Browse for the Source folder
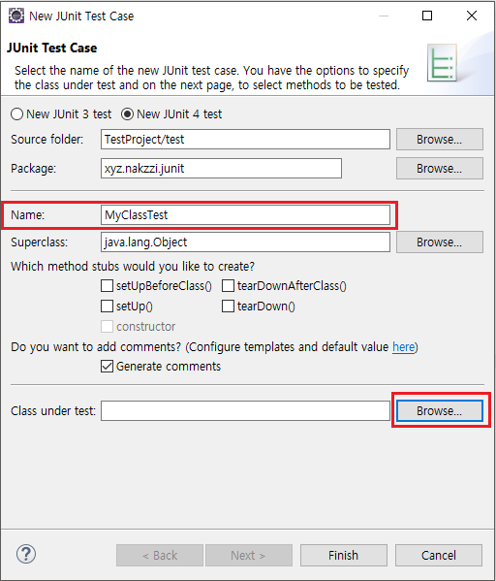The image size is (496, 581). tap(440, 140)
